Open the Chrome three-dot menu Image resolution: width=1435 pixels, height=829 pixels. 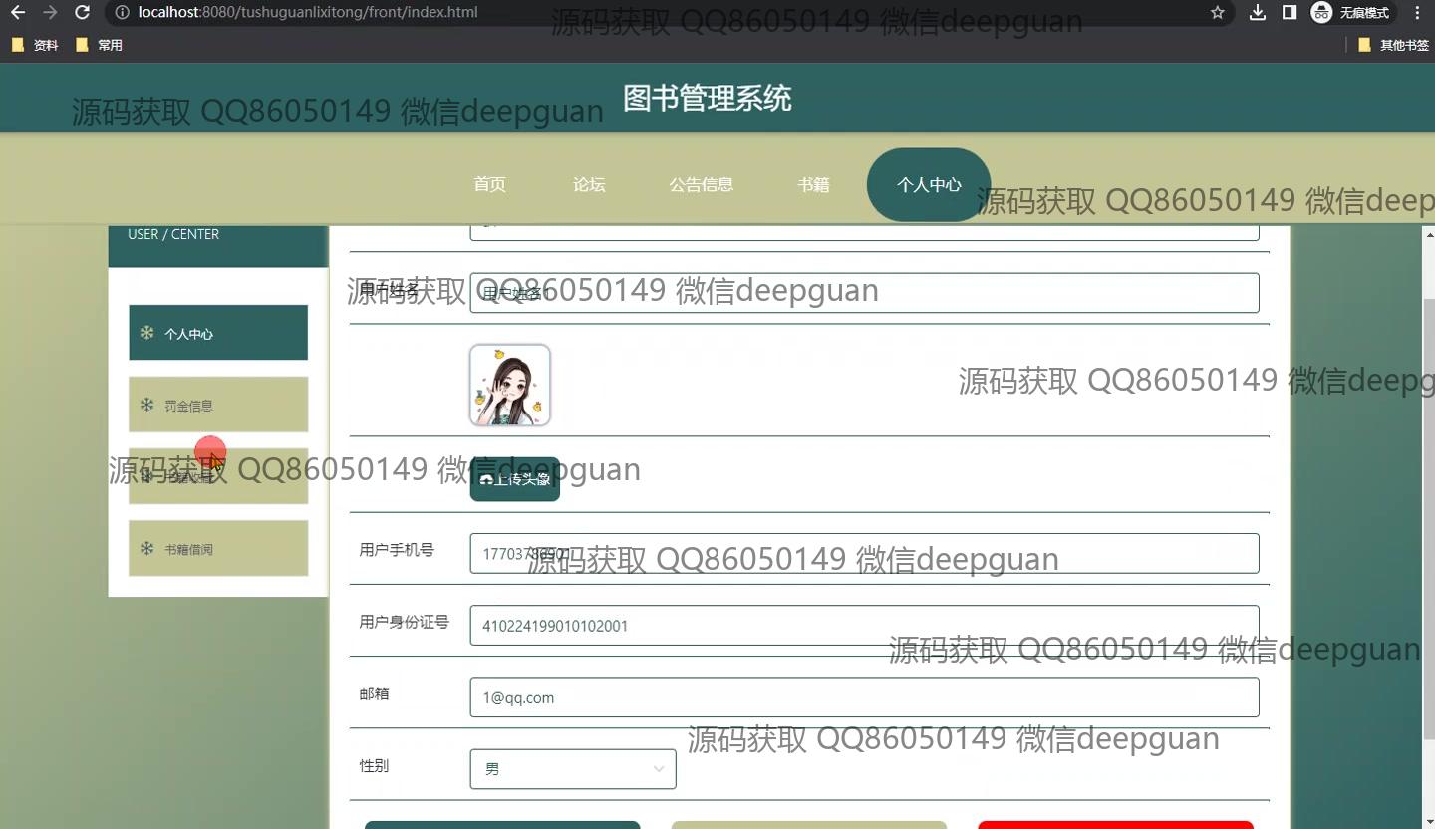tap(1417, 13)
